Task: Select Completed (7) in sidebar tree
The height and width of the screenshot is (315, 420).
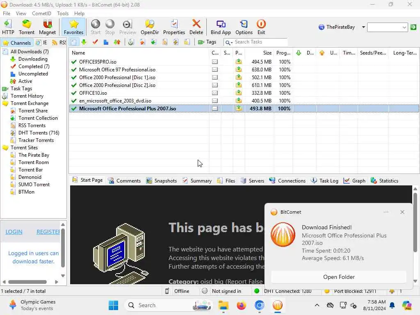Action: click(34, 66)
